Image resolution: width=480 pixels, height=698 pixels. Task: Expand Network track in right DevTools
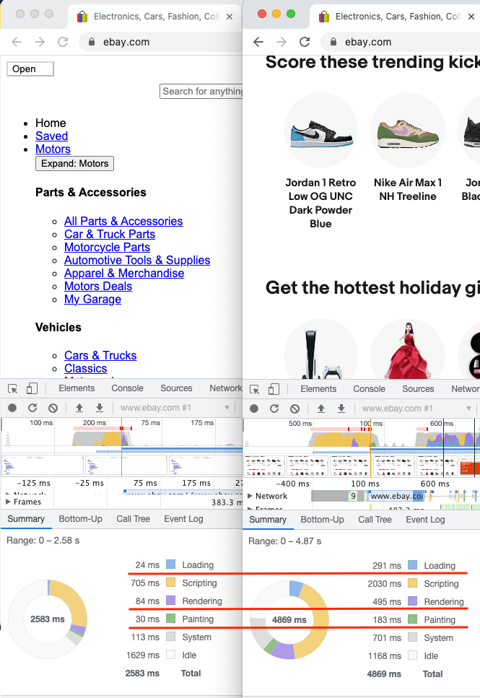[x=250, y=496]
